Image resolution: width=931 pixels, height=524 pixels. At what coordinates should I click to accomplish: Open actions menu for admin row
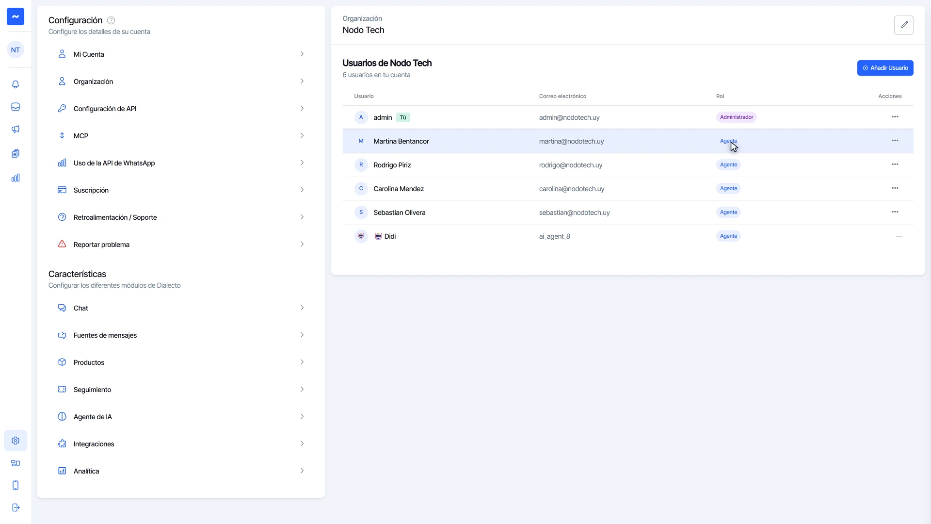coord(895,117)
